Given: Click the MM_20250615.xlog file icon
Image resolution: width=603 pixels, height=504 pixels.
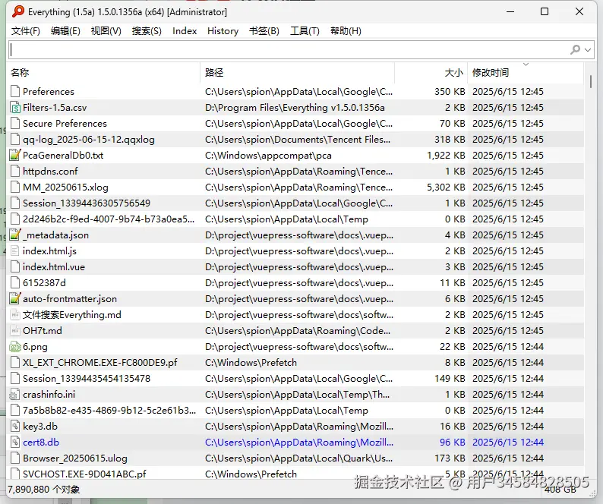Looking at the screenshot, I should pyautogui.click(x=15, y=187).
